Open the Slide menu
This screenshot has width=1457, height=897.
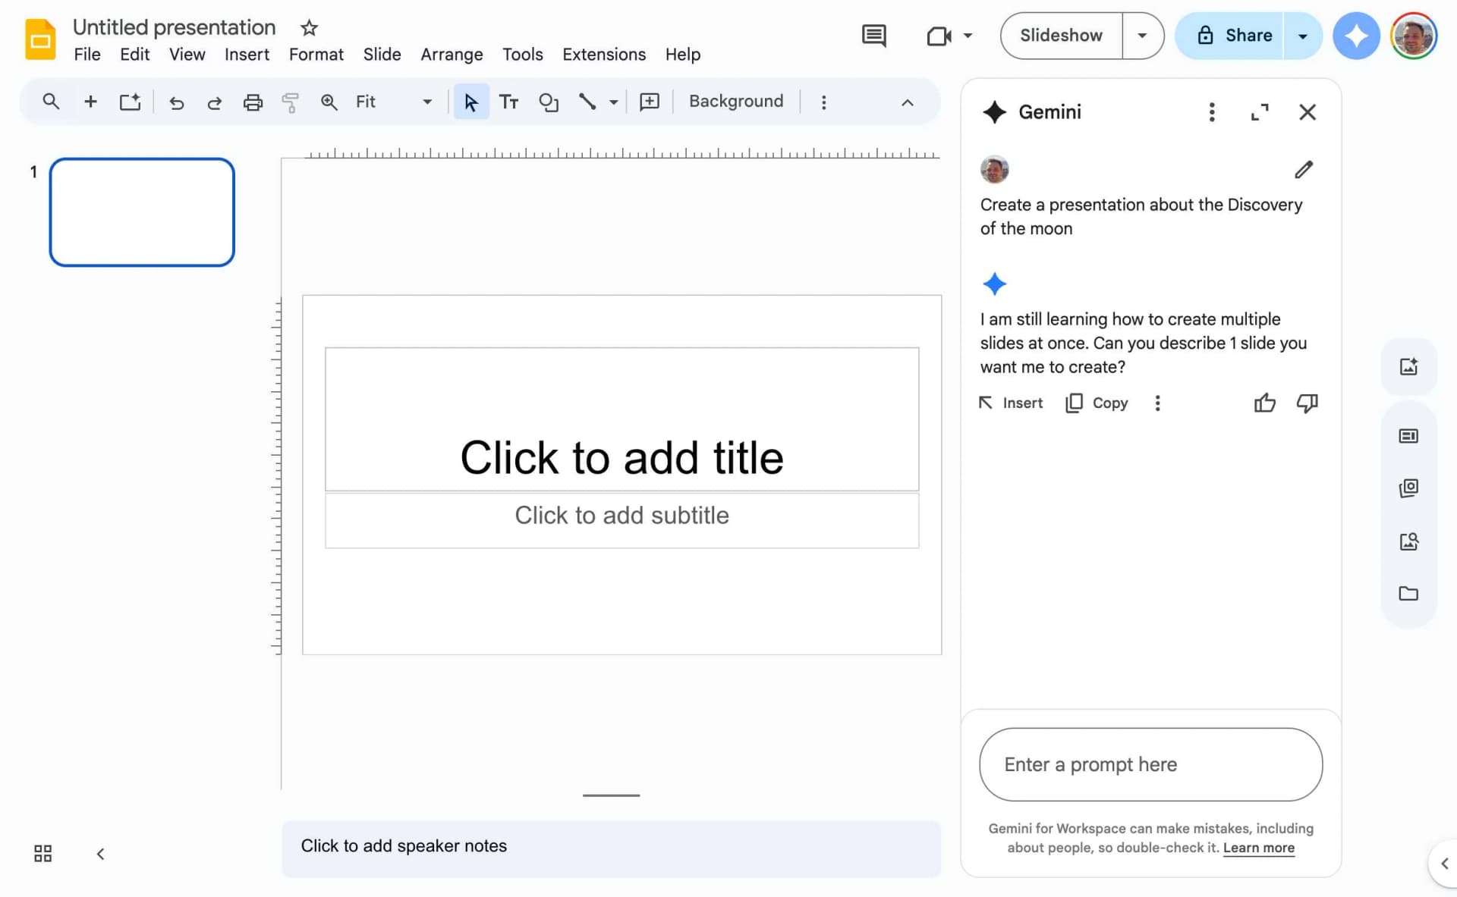coord(382,55)
